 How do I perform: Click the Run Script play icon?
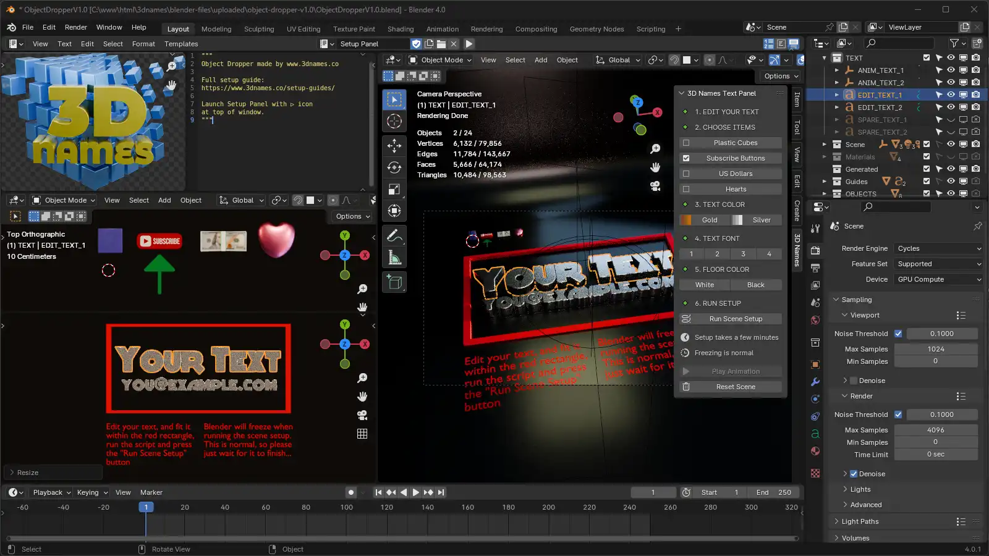point(469,44)
